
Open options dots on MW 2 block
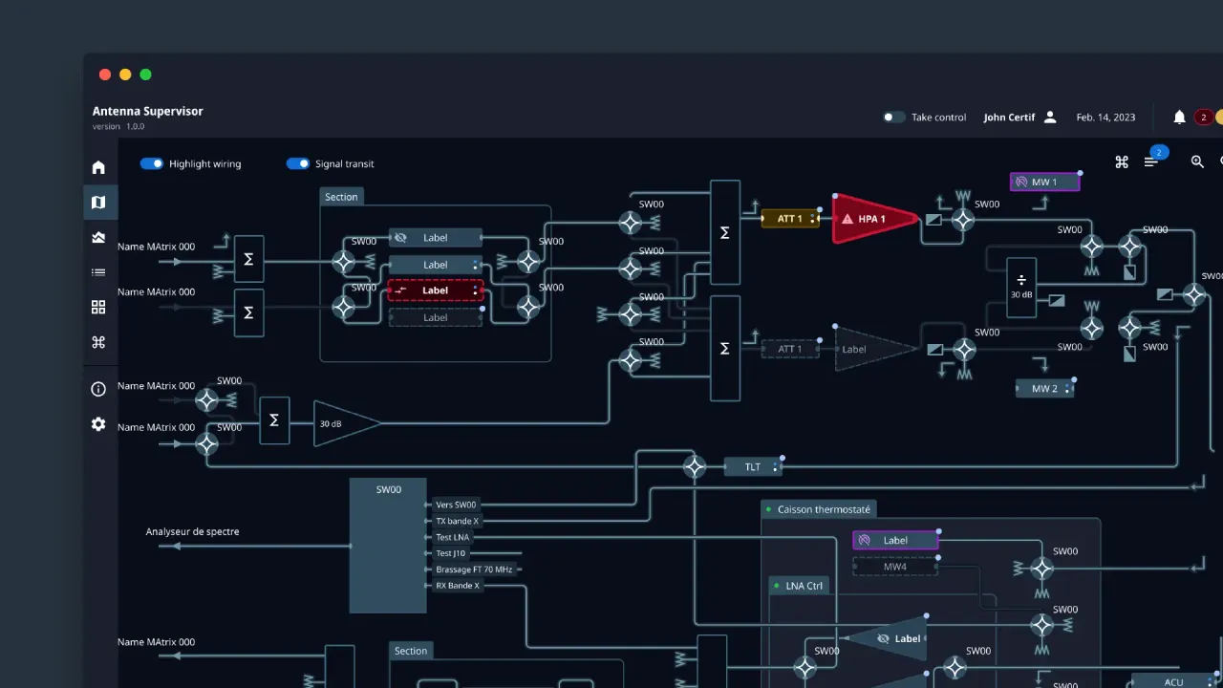coord(1067,389)
